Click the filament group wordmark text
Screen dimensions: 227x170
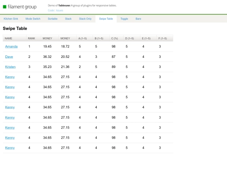(22, 7)
